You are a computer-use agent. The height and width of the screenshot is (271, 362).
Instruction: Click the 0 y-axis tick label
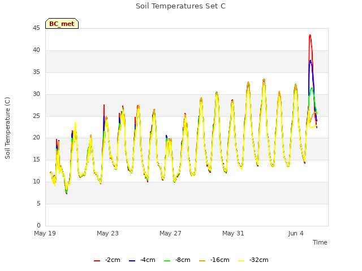[x=38, y=225]
